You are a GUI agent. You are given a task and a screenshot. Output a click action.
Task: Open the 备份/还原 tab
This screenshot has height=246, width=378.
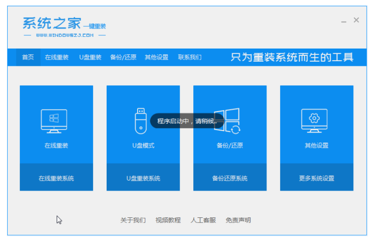point(123,57)
